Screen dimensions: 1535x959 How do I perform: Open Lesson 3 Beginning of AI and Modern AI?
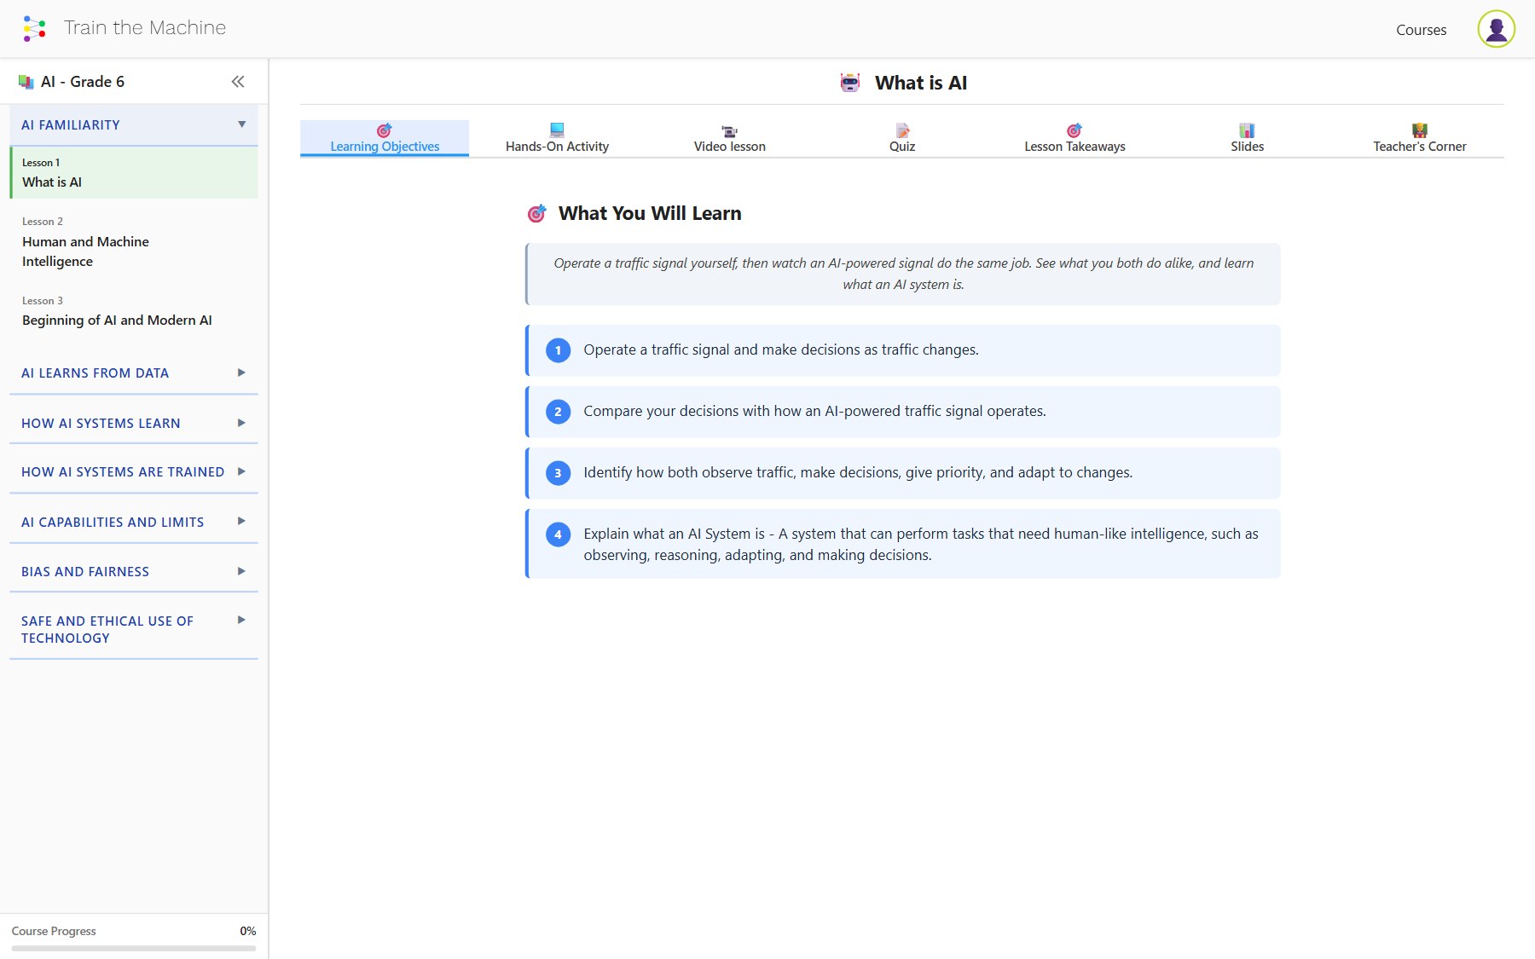click(x=134, y=311)
